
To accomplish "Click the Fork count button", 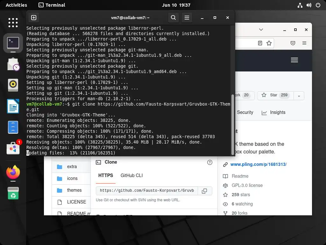I will coord(244,95).
